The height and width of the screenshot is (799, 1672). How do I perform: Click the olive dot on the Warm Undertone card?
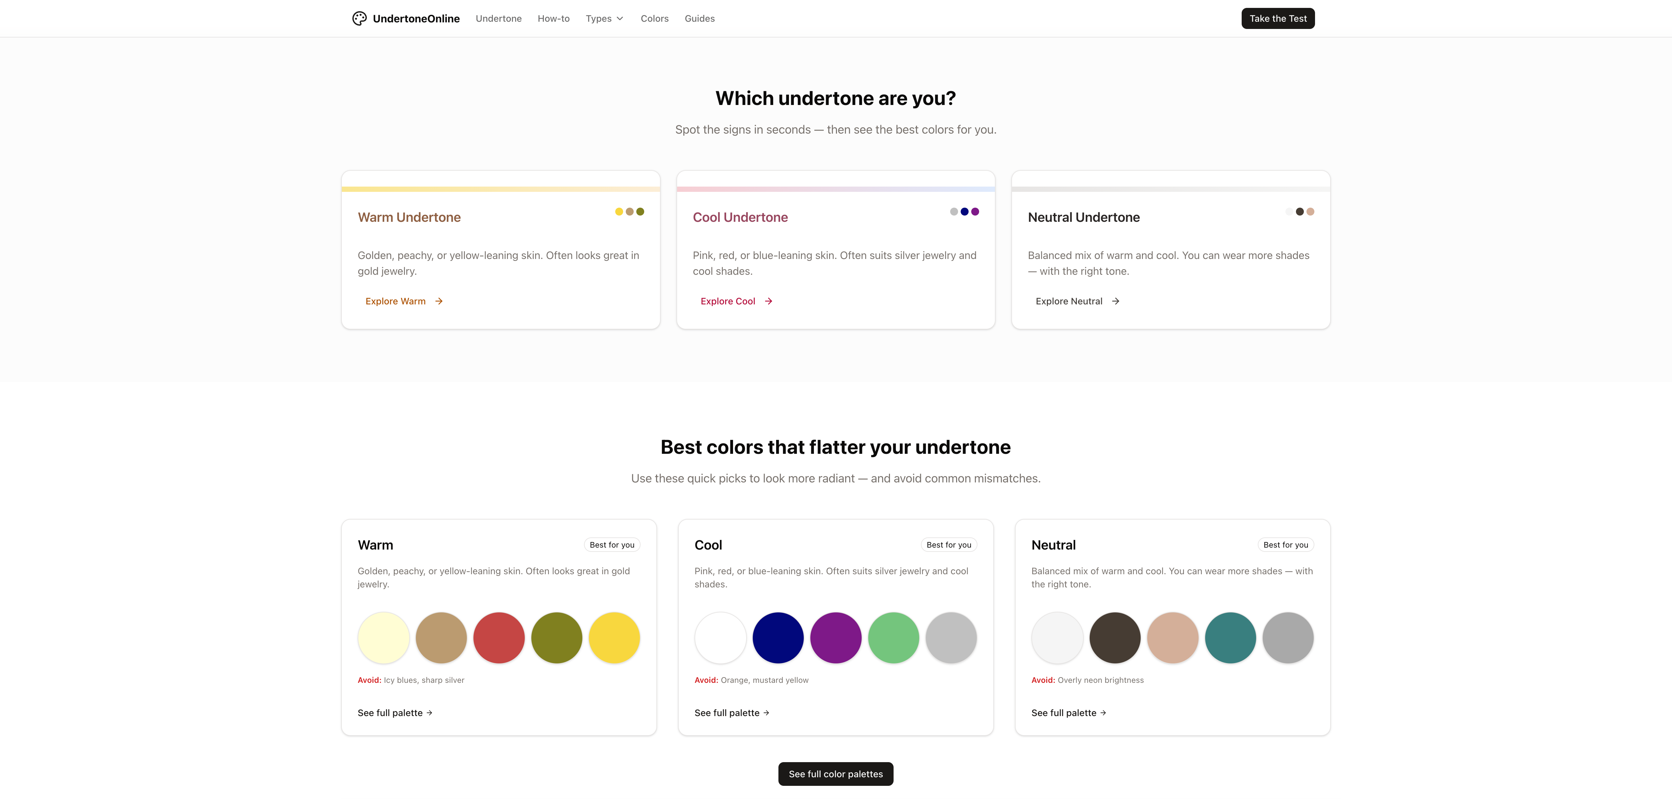pos(641,211)
